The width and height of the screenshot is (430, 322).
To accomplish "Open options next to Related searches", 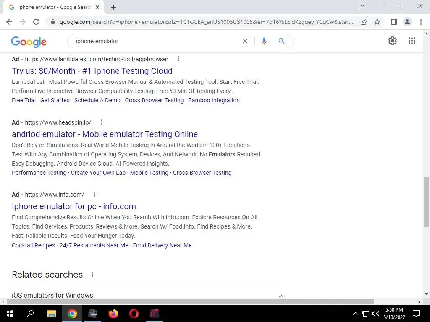I will [92, 274].
